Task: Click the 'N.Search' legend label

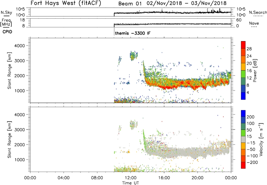Action: (x=258, y=12)
